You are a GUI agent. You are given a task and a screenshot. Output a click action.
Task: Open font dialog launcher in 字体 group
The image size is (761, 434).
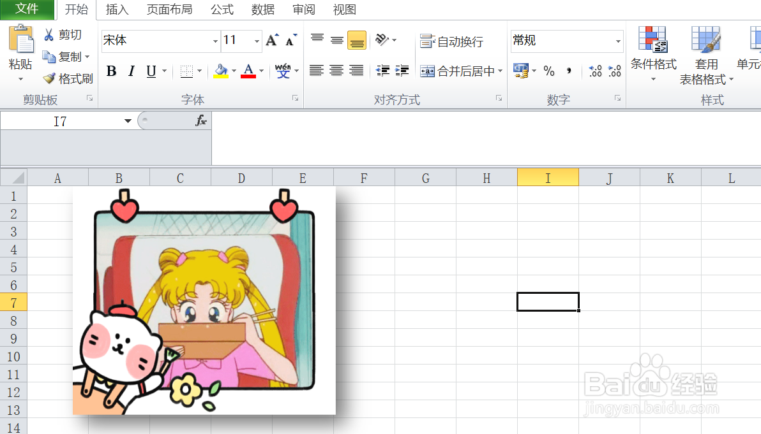point(295,98)
